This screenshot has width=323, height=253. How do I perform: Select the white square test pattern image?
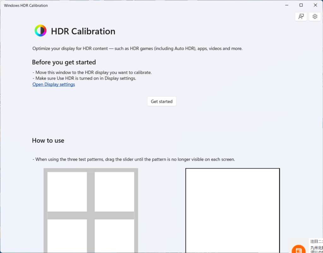tap(232, 210)
